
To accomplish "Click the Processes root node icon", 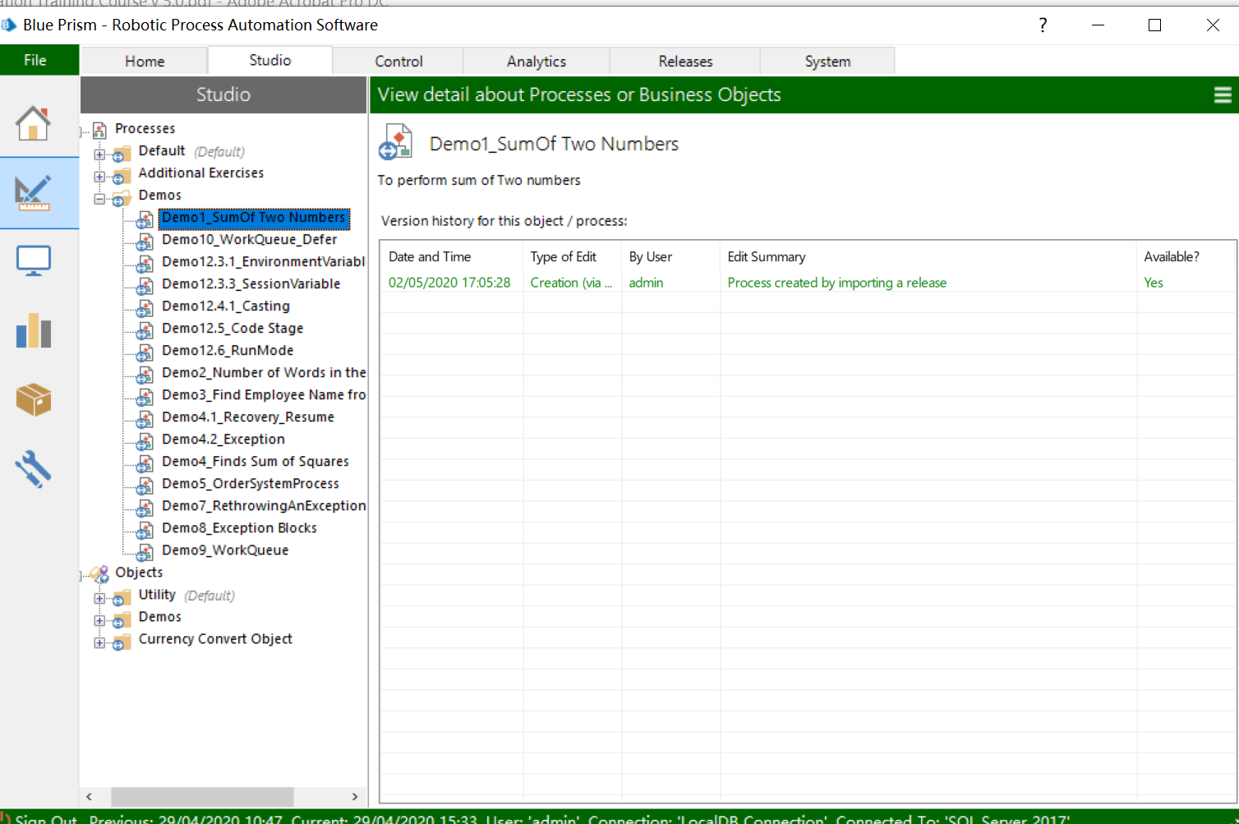I will point(100,130).
